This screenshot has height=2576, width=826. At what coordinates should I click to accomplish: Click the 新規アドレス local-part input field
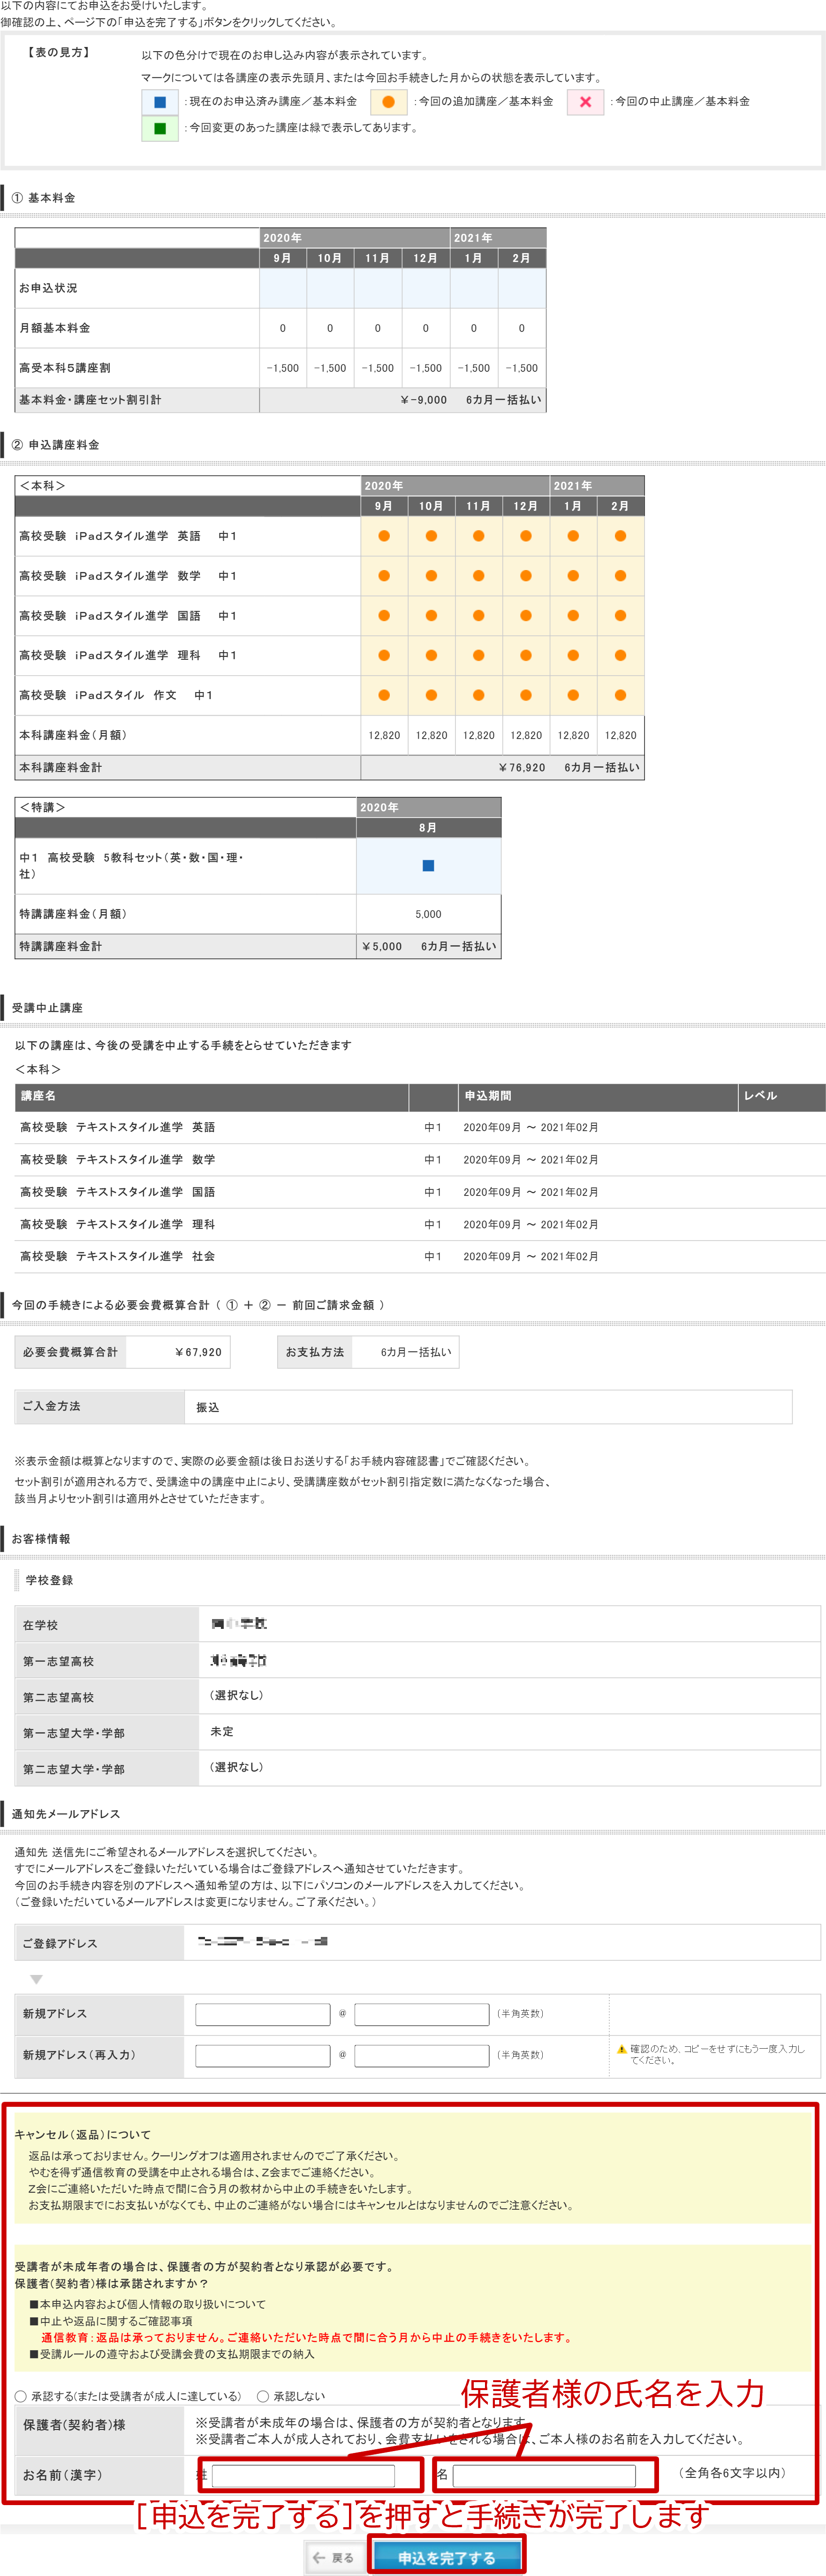point(263,2014)
